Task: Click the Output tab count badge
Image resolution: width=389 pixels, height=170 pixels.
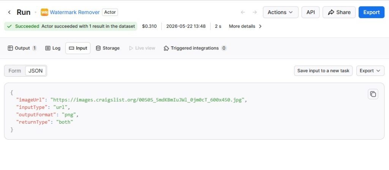Action: click(x=34, y=48)
